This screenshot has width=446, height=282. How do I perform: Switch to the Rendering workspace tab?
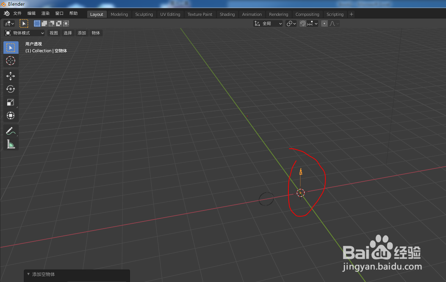(x=279, y=14)
